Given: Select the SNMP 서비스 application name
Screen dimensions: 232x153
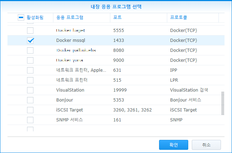Looking at the screenshot, I should click(x=69, y=120).
